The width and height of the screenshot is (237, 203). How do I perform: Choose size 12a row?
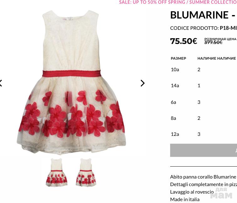[203, 134]
